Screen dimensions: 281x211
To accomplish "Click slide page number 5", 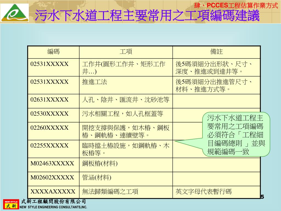I will pyautogui.click(x=262, y=197).
